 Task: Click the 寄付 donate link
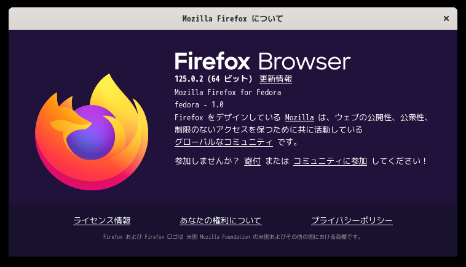[252, 161]
